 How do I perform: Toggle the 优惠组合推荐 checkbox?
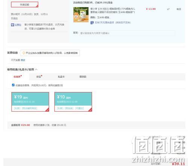[13, 85]
